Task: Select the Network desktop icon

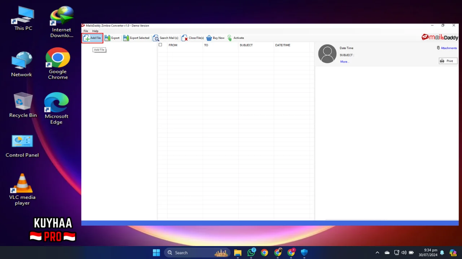Action: (22, 64)
